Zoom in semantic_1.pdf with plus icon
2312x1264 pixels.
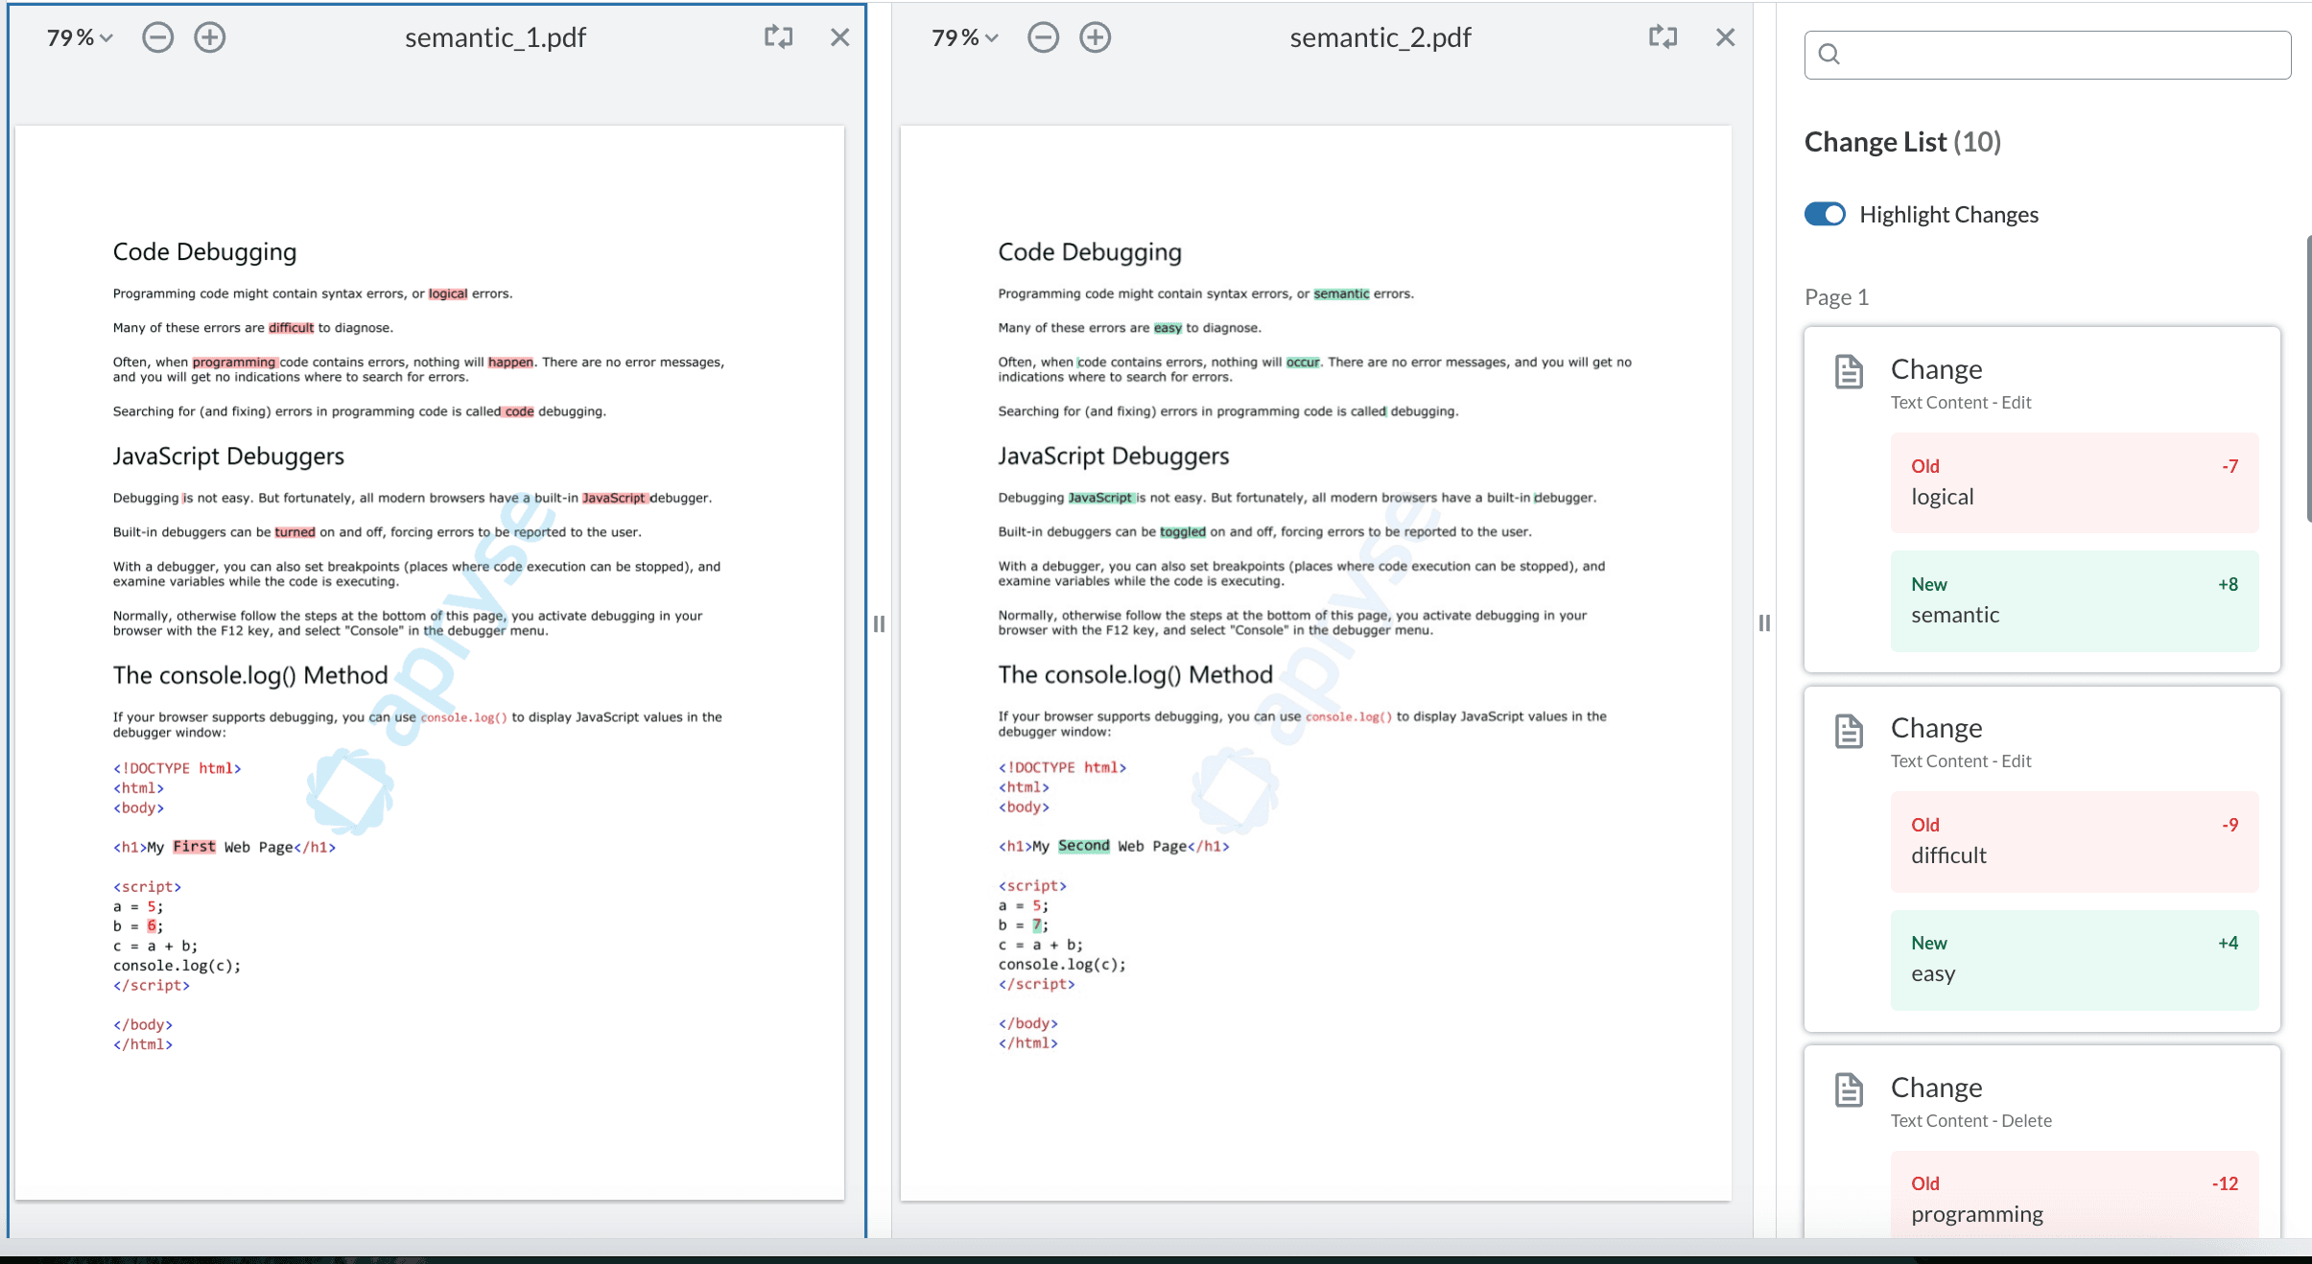(210, 37)
